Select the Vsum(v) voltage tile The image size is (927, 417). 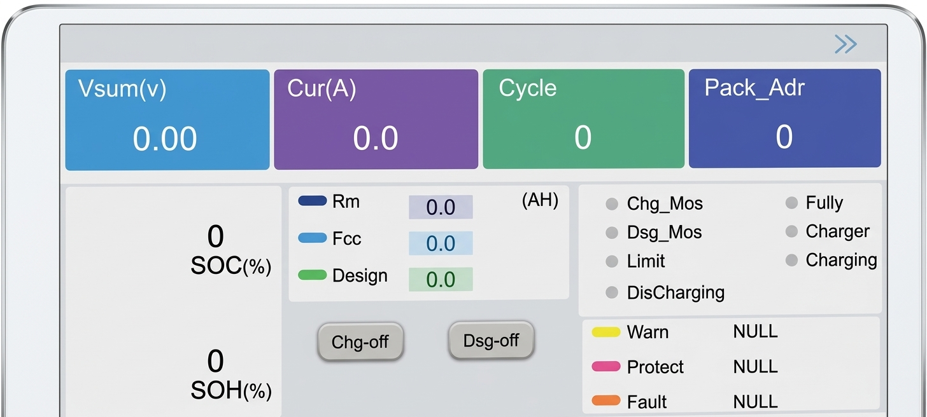167,120
